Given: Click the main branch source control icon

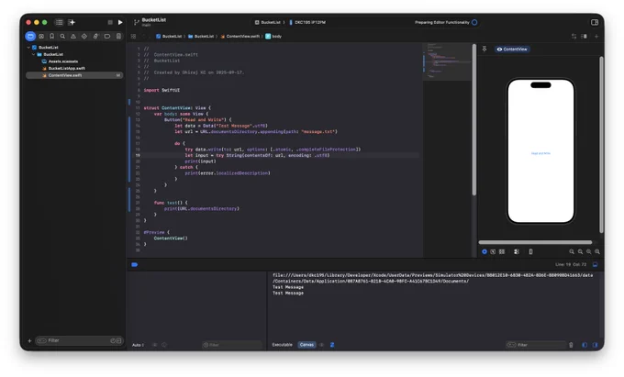Looking at the screenshot, I should 137,22.
